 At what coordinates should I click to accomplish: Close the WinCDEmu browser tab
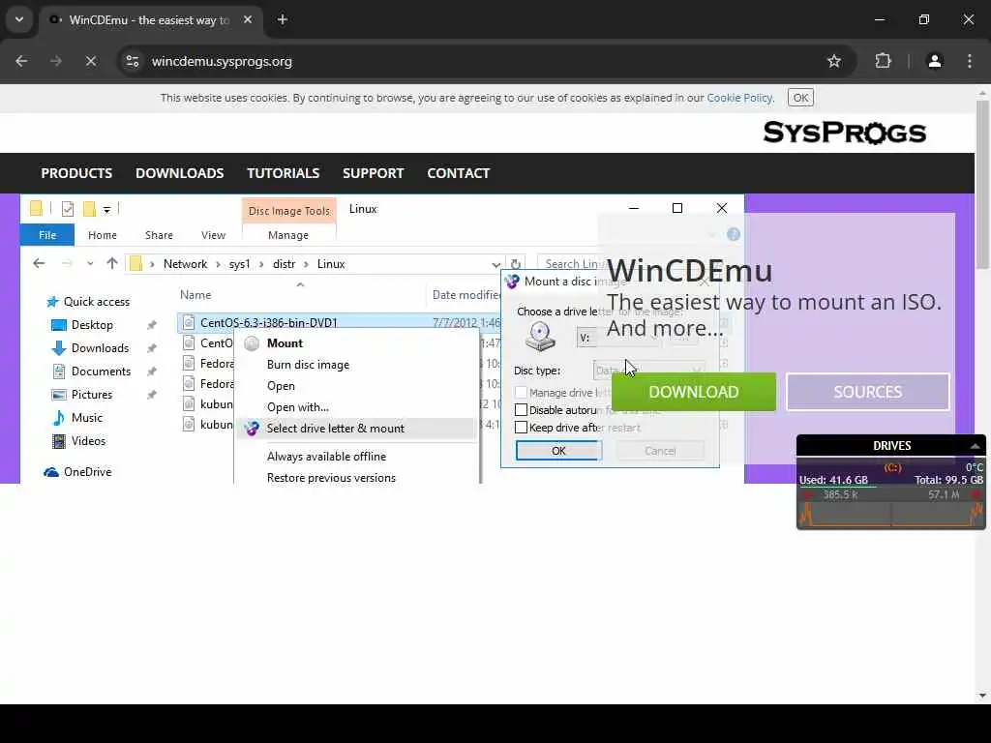coord(248,19)
